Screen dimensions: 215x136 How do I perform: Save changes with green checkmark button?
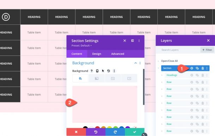tap(135, 132)
